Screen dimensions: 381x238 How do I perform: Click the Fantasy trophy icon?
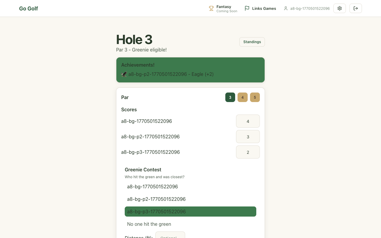point(211,9)
